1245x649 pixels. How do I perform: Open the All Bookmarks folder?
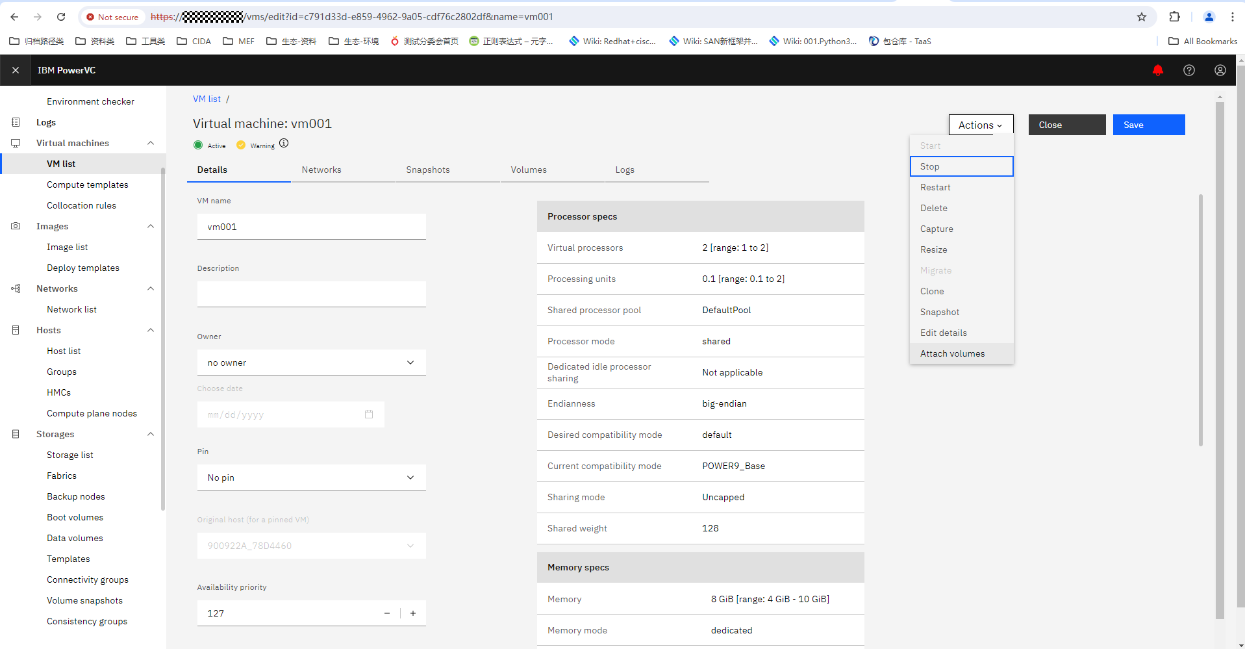coord(1203,41)
